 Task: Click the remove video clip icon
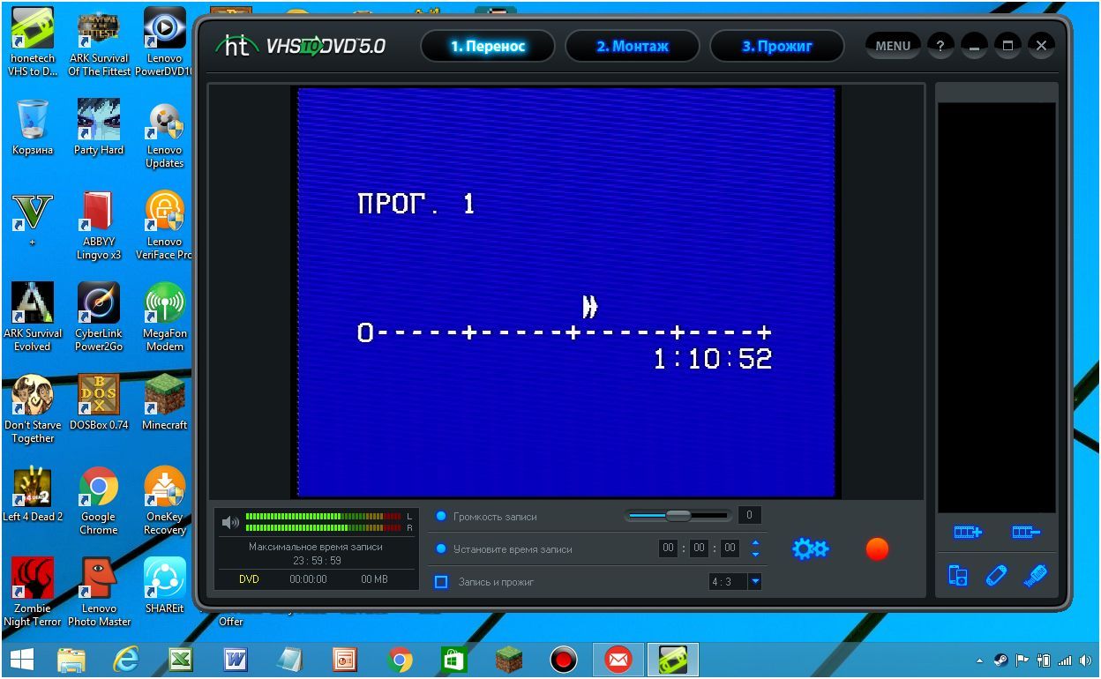[1026, 532]
